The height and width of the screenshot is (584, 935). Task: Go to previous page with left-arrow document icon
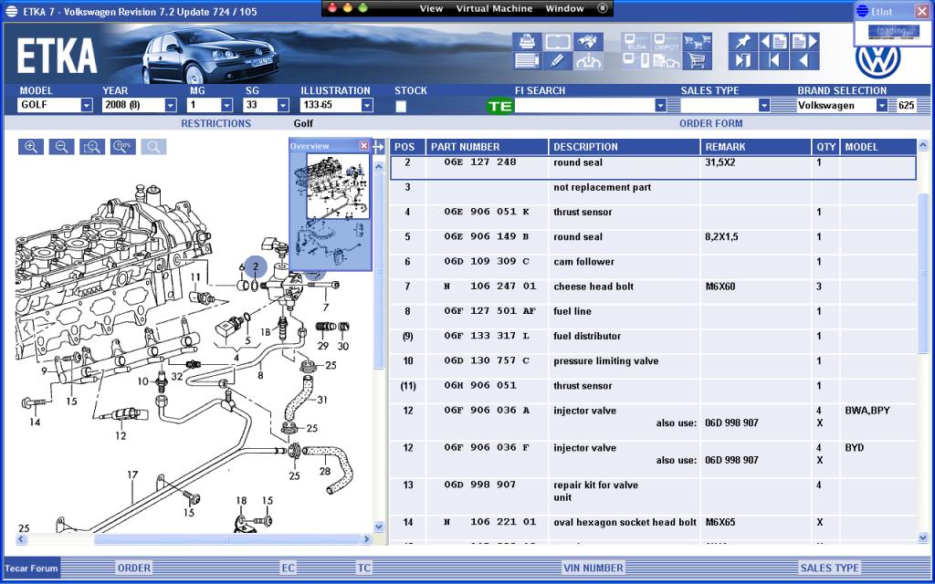click(x=774, y=42)
